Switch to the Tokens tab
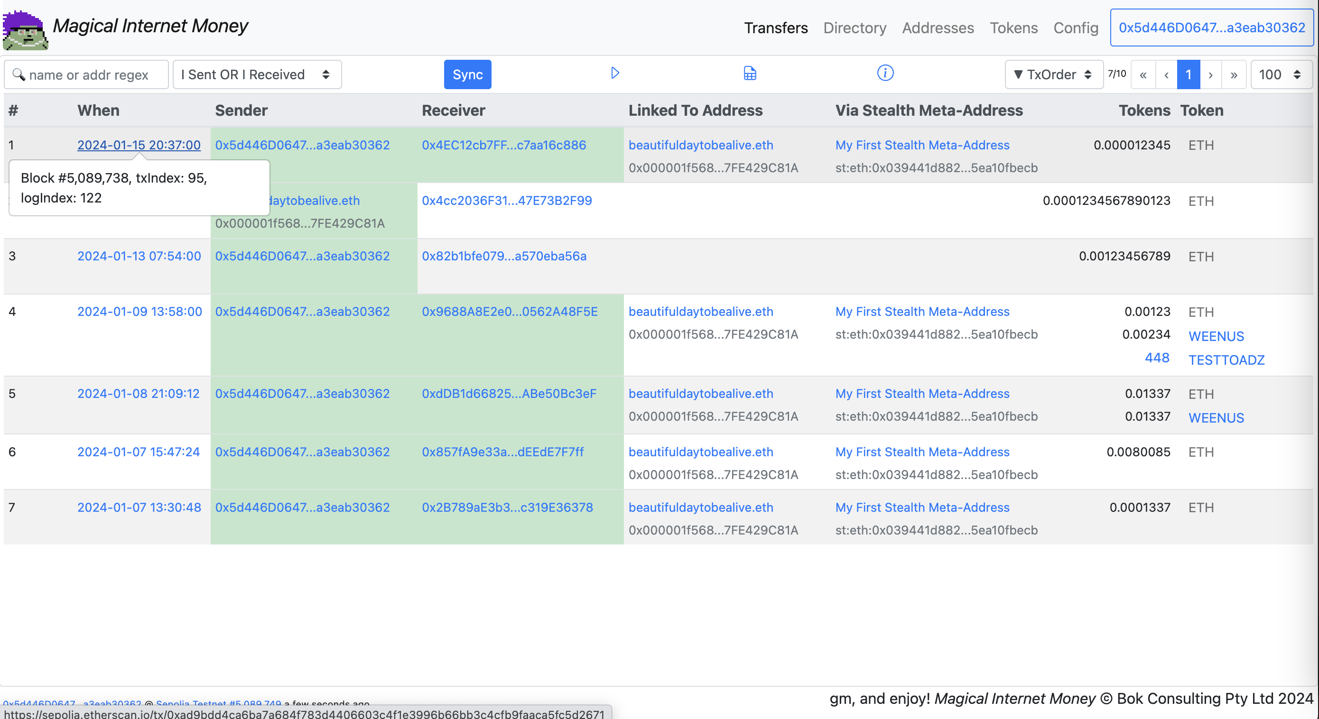 pos(1013,28)
